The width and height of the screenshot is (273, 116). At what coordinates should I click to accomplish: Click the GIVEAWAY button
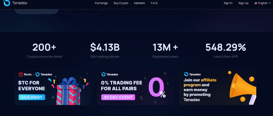point(32,97)
